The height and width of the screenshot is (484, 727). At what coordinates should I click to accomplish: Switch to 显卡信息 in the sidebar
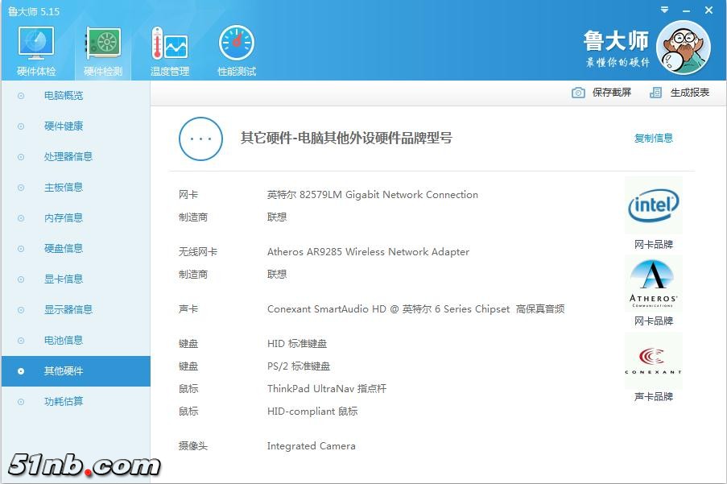tap(64, 279)
